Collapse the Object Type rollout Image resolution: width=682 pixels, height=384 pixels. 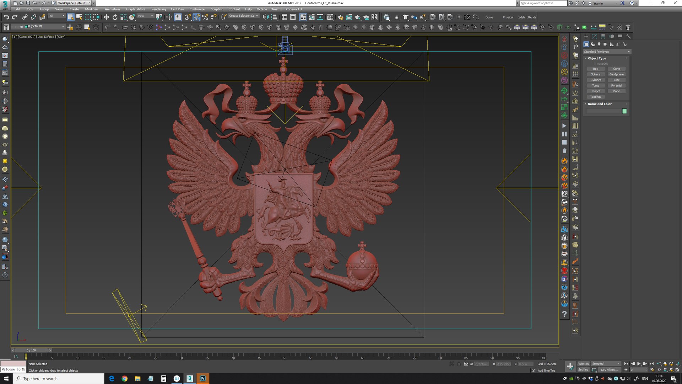point(597,58)
